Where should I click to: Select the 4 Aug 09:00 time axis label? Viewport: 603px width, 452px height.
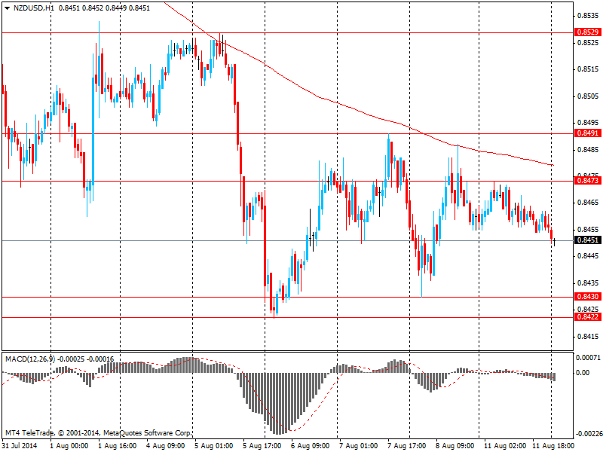pos(165,446)
